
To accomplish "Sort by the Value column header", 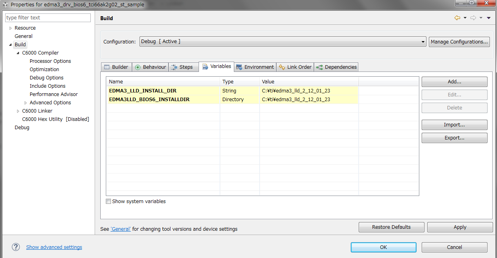I will (309, 82).
